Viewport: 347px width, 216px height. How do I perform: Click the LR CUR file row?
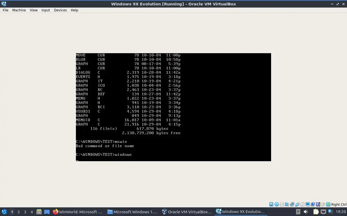[x=128, y=68]
